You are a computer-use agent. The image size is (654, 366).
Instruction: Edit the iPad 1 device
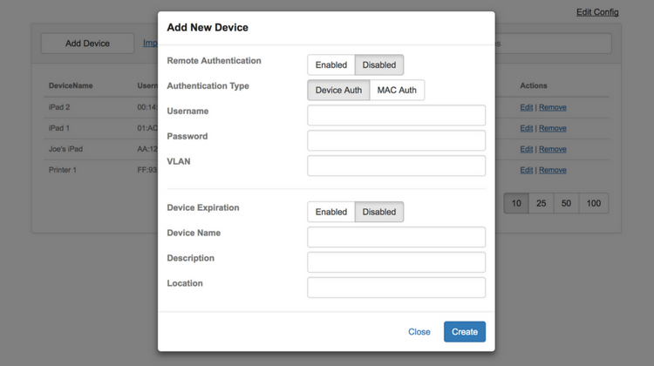coord(527,128)
